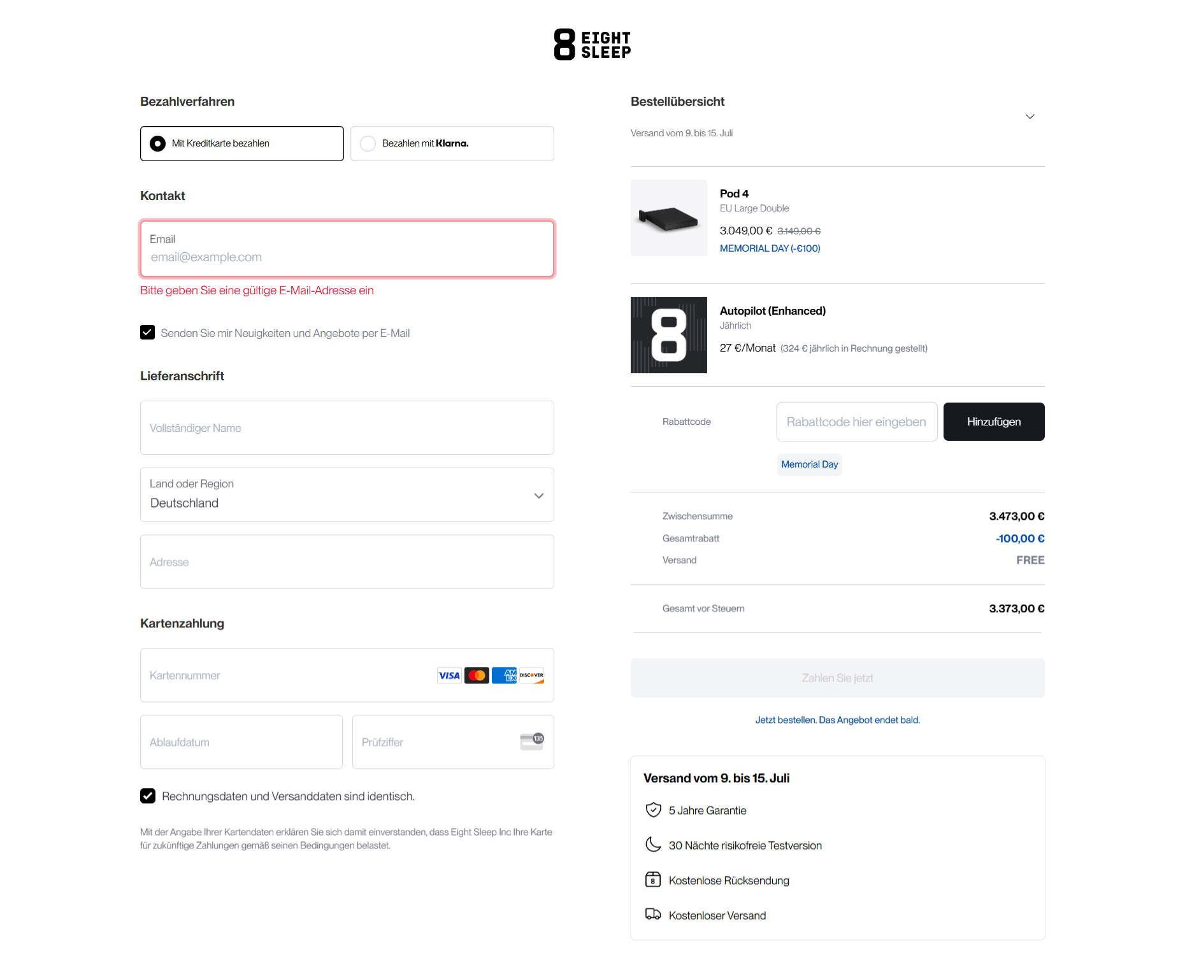Click the Zahlen Sie jetzt button

[x=837, y=678]
